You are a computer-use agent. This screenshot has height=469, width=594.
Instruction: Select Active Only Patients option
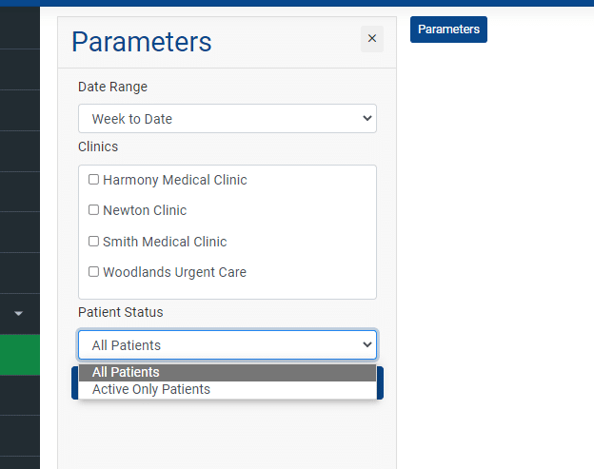point(228,389)
